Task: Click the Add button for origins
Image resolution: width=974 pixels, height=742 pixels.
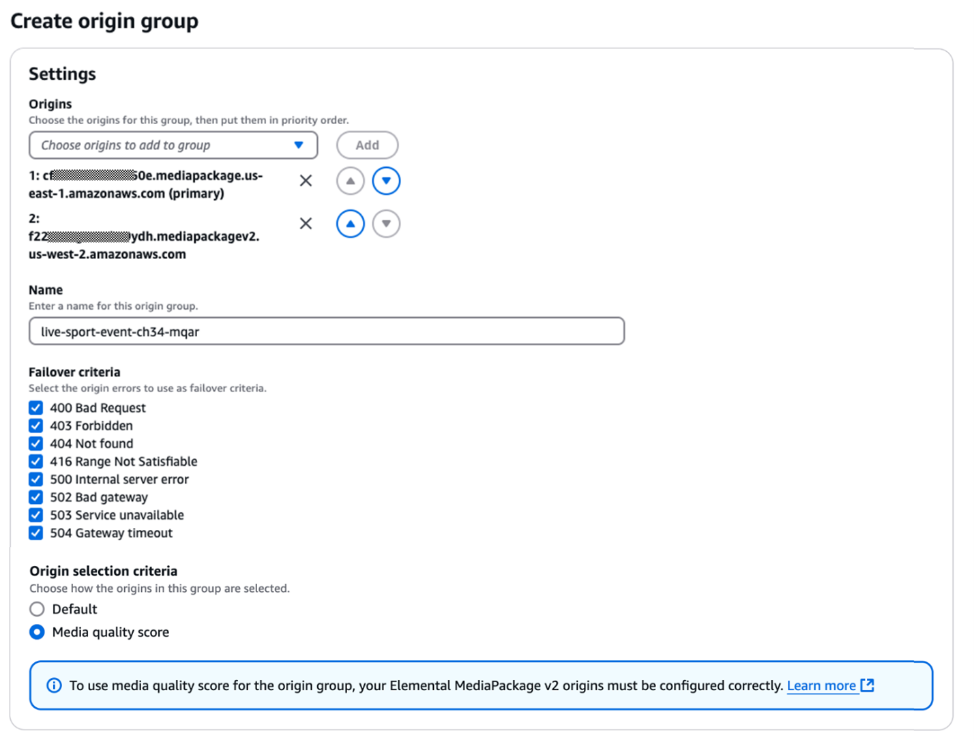Action: (367, 145)
